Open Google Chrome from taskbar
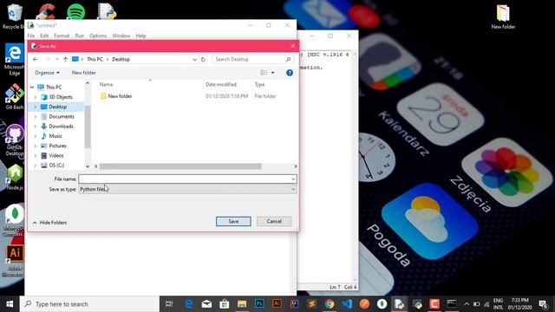The image size is (555, 312). [x=330, y=304]
